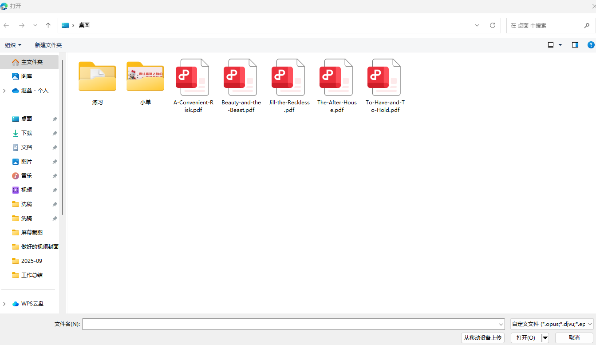
Task: Expand the 文件名 suggestions dropdown
Action: tap(501, 325)
